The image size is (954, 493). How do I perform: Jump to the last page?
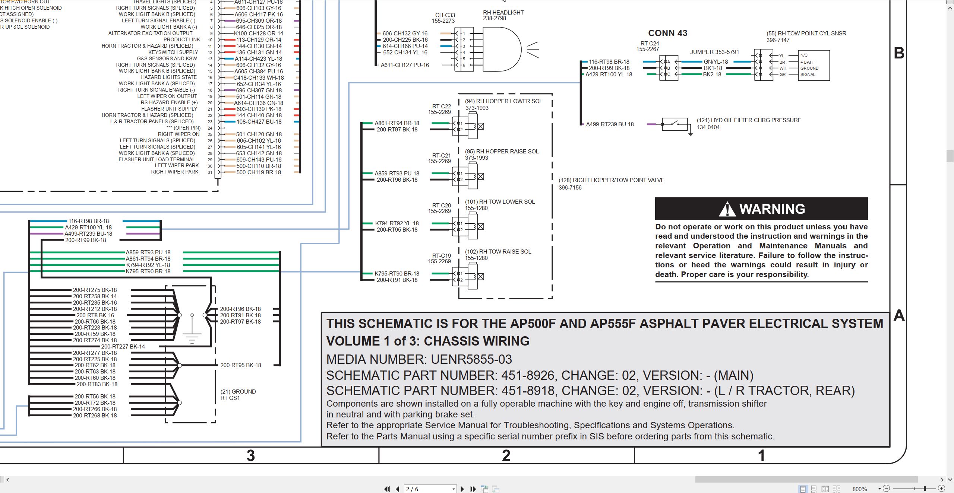473,489
